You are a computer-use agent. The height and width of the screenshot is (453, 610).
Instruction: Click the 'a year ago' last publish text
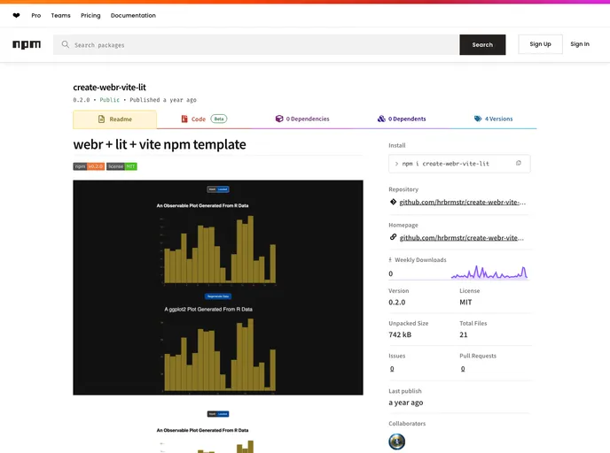(406, 403)
